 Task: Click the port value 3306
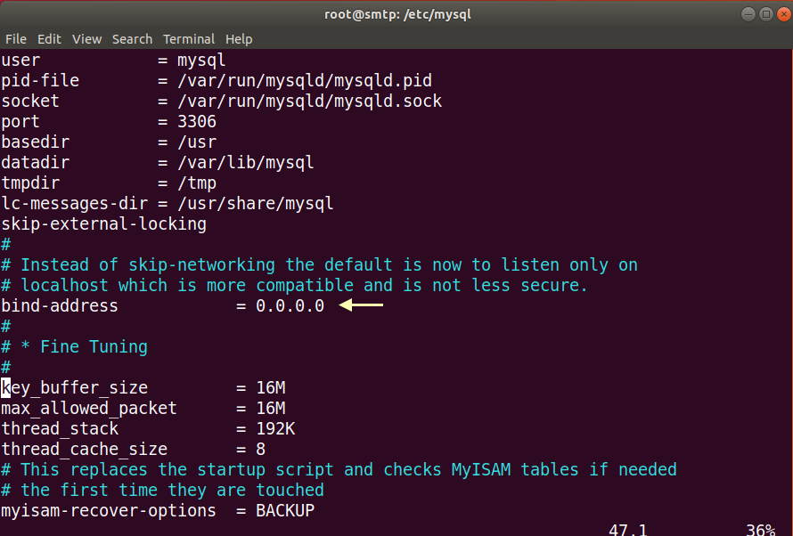197,121
